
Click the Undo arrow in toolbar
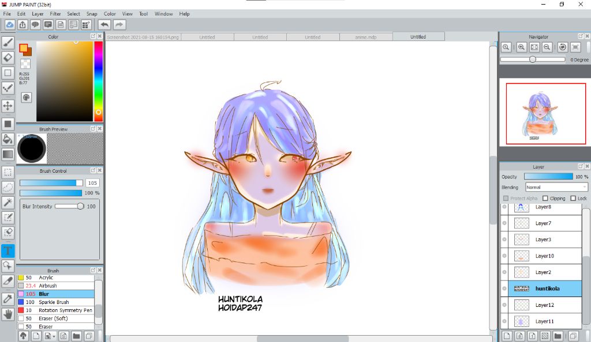coord(104,25)
